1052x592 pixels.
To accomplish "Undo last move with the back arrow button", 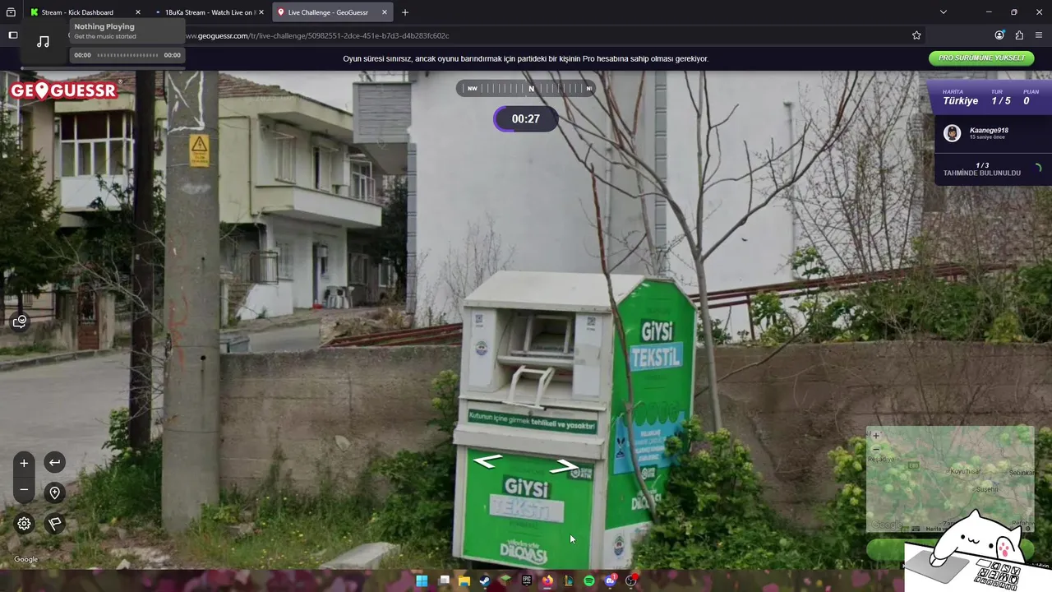I will click(54, 463).
